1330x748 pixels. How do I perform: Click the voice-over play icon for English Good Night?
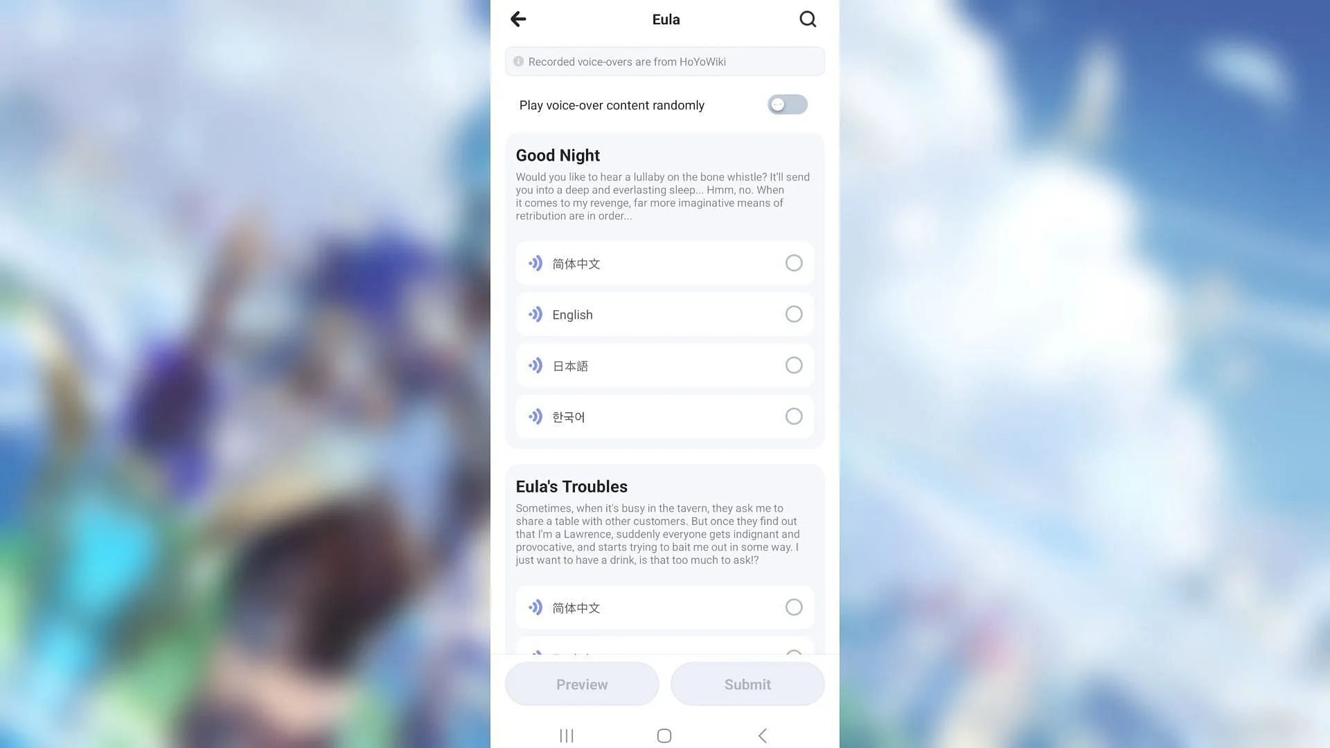(x=535, y=313)
